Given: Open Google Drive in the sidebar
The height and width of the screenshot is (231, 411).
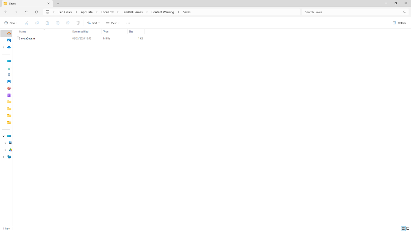Looking at the screenshot, I should [x=10, y=150].
